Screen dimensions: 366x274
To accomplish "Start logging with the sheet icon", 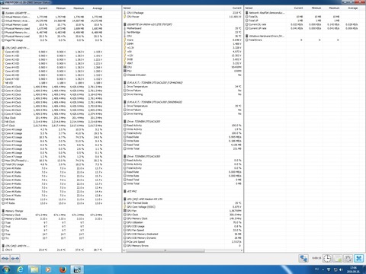I will tap(338, 259).
